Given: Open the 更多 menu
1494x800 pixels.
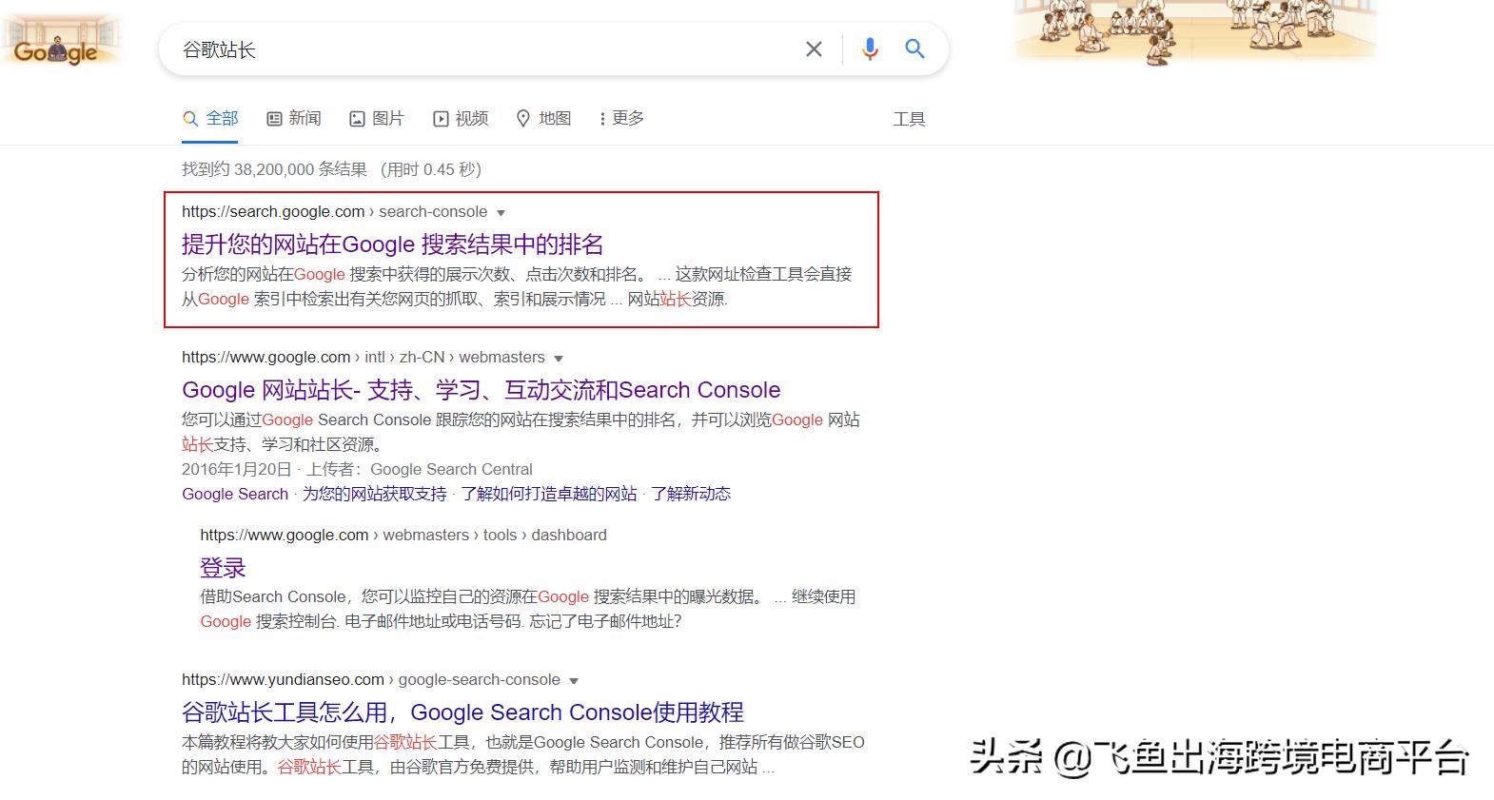Looking at the screenshot, I should pyautogui.click(x=621, y=118).
